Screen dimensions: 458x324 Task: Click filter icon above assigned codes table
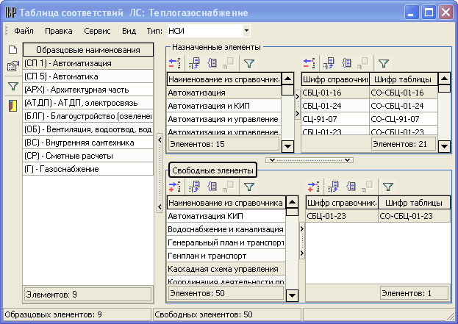383,64
